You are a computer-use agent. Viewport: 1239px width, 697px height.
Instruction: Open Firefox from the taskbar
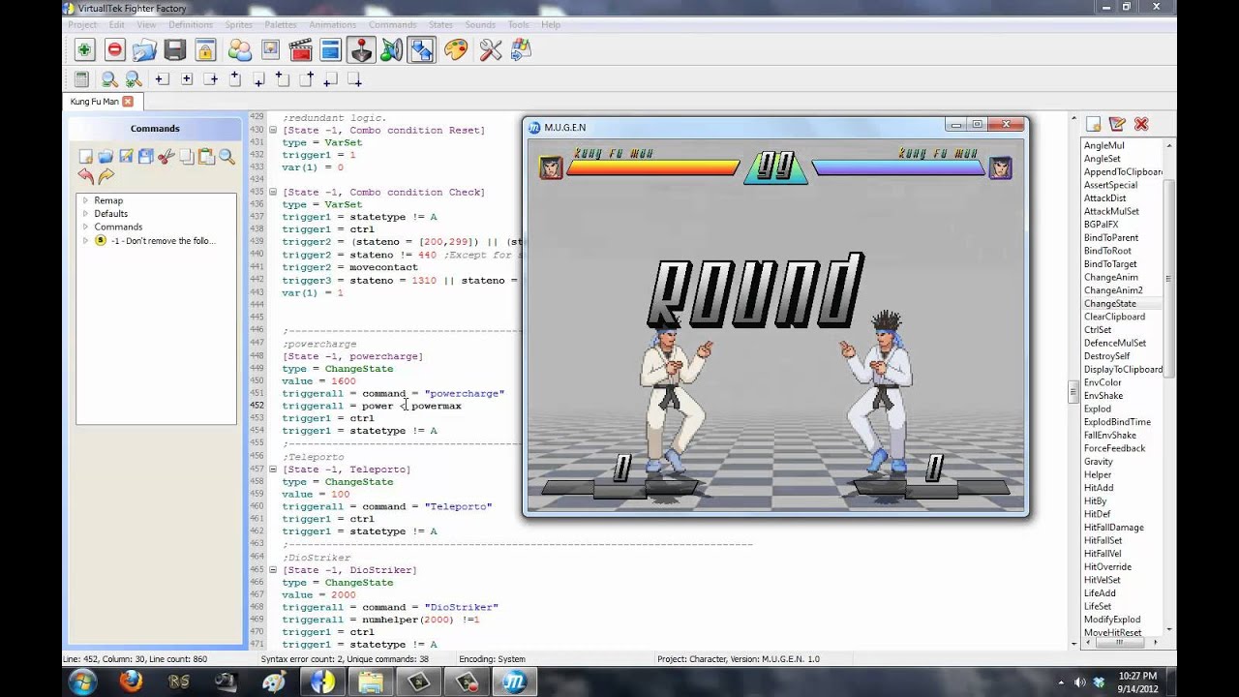[131, 682]
